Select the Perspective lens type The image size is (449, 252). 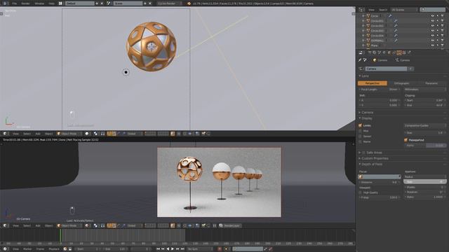(373, 83)
